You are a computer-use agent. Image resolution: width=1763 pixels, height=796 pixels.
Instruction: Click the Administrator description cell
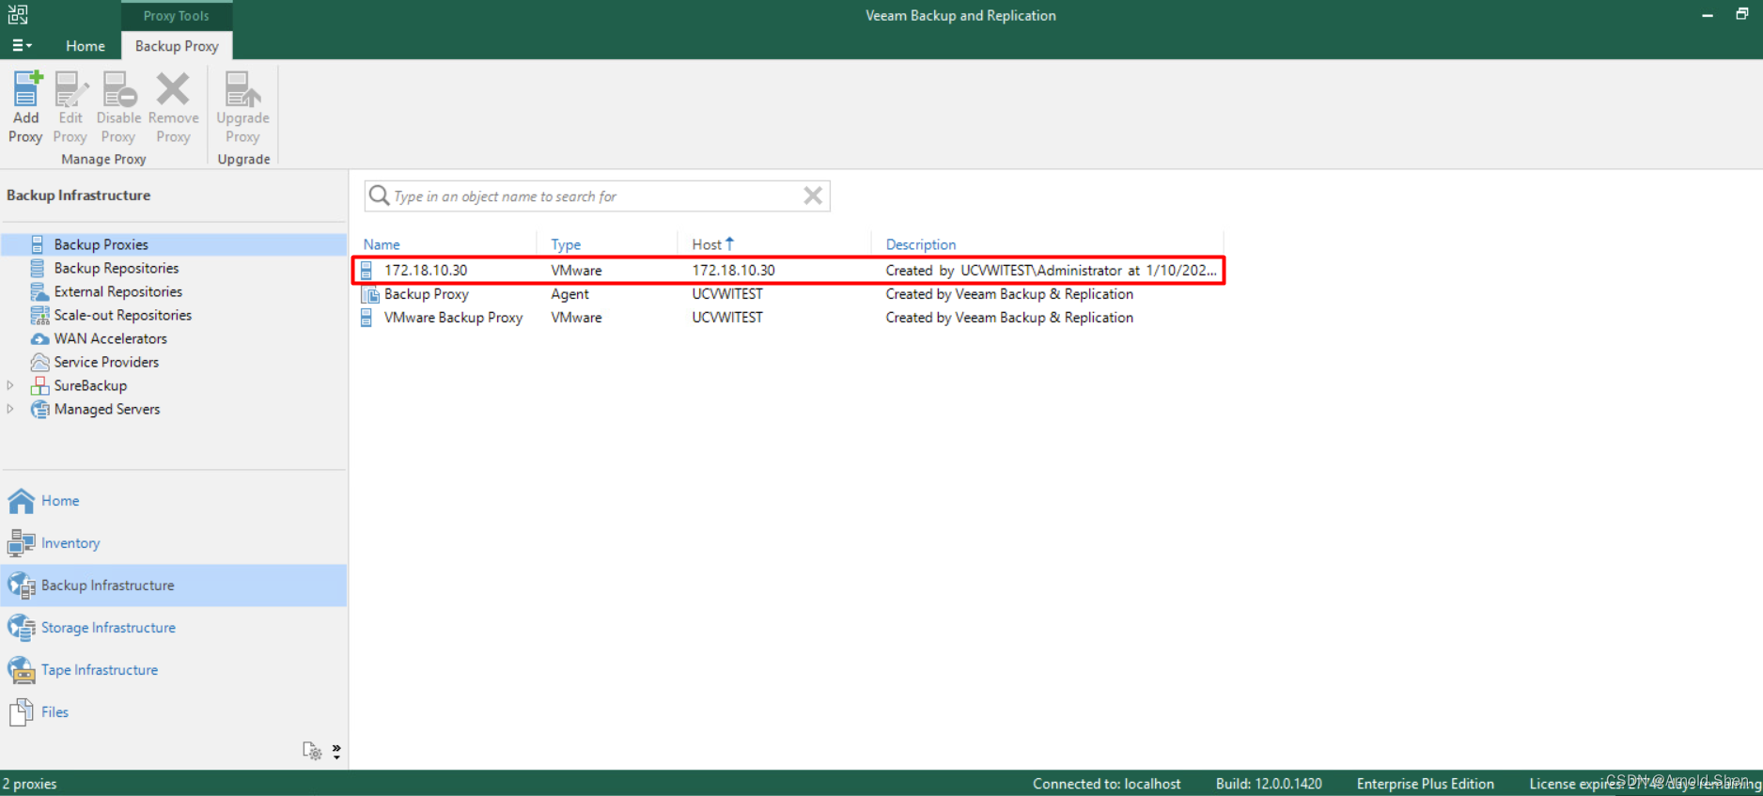(x=1051, y=271)
